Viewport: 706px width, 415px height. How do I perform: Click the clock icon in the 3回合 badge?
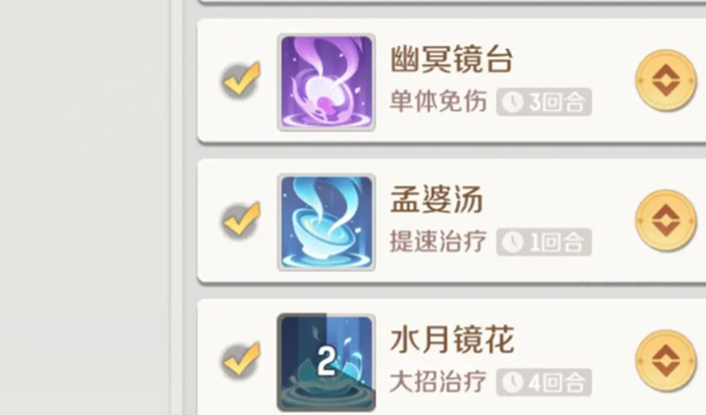pos(513,102)
